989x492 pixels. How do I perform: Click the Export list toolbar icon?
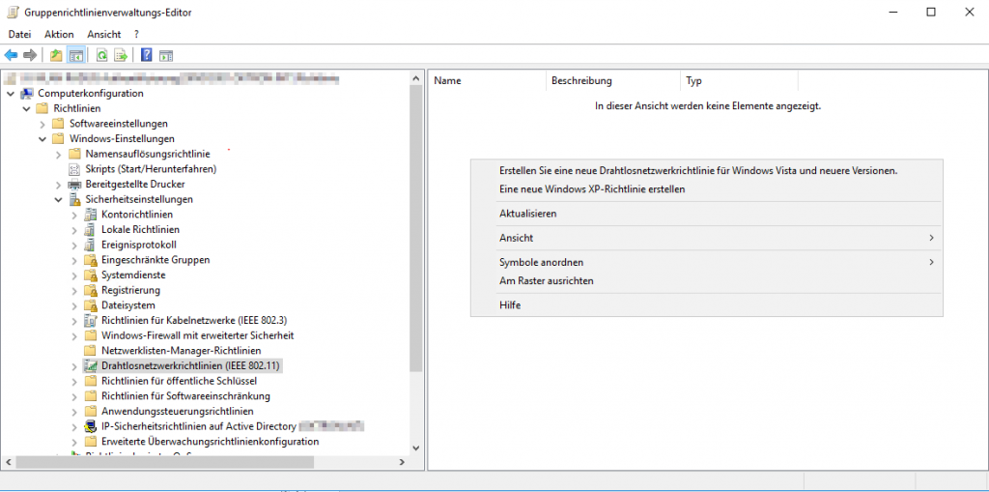[121, 55]
